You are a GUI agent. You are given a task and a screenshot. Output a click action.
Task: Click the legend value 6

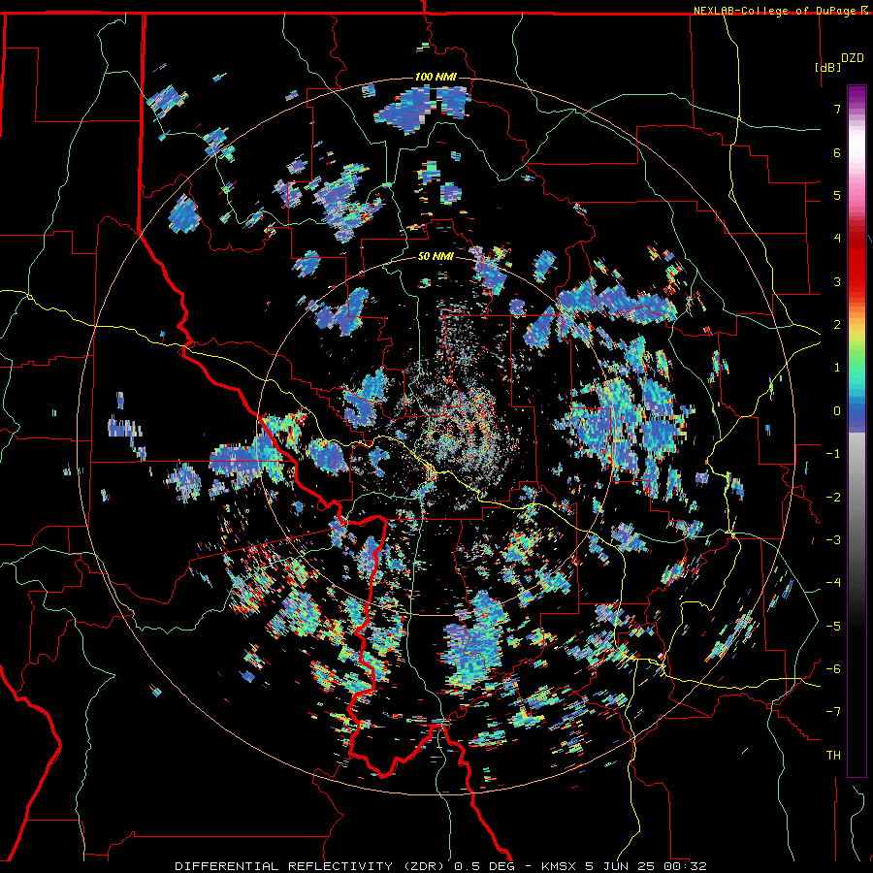pyautogui.click(x=837, y=152)
